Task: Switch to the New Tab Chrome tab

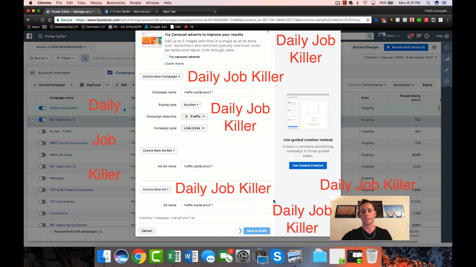Action: click(188, 11)
